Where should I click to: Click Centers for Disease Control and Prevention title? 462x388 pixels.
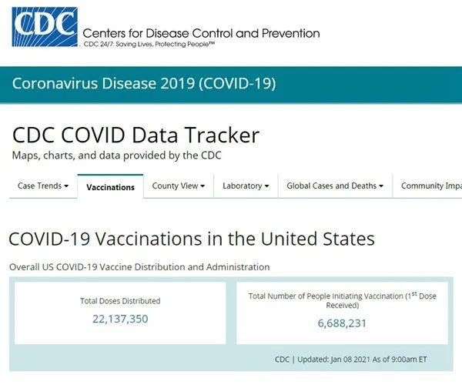point(200,33)
